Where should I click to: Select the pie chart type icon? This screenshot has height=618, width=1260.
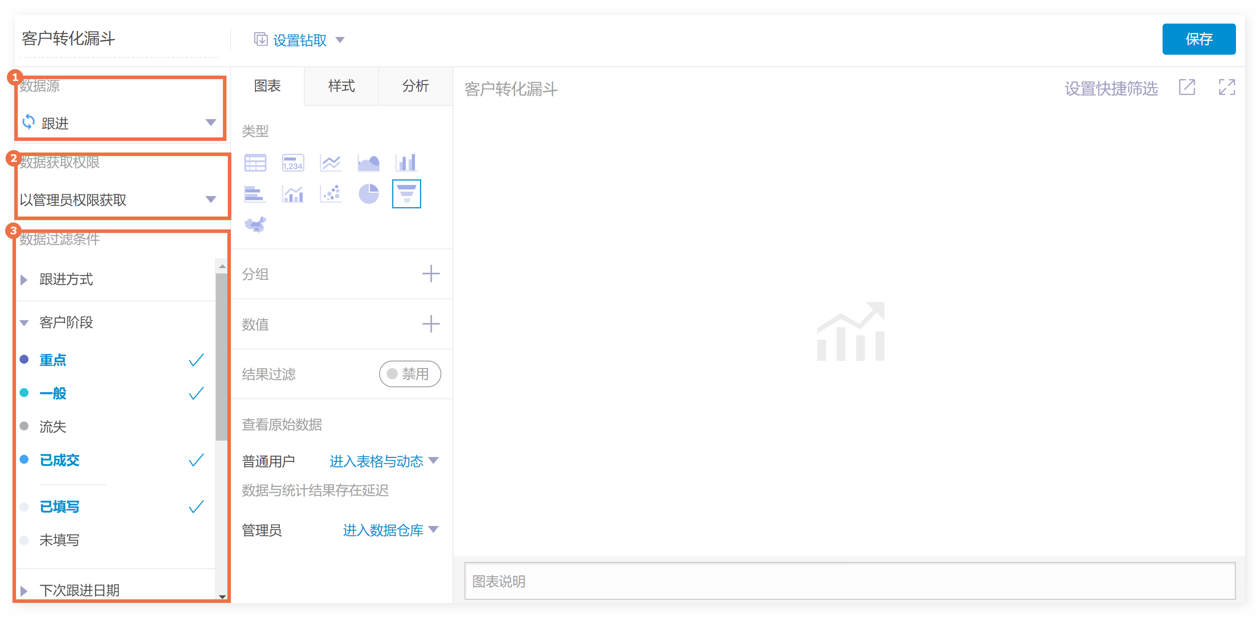[x=368, y=193]
